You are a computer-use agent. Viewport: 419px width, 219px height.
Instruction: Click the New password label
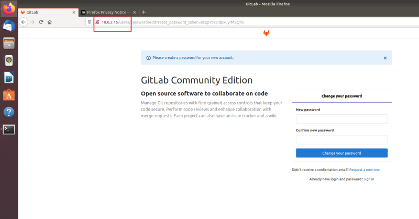(x=308, y=110)
